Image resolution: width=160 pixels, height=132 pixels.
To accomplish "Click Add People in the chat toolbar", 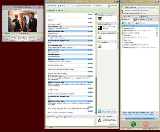I will [51, 5].
